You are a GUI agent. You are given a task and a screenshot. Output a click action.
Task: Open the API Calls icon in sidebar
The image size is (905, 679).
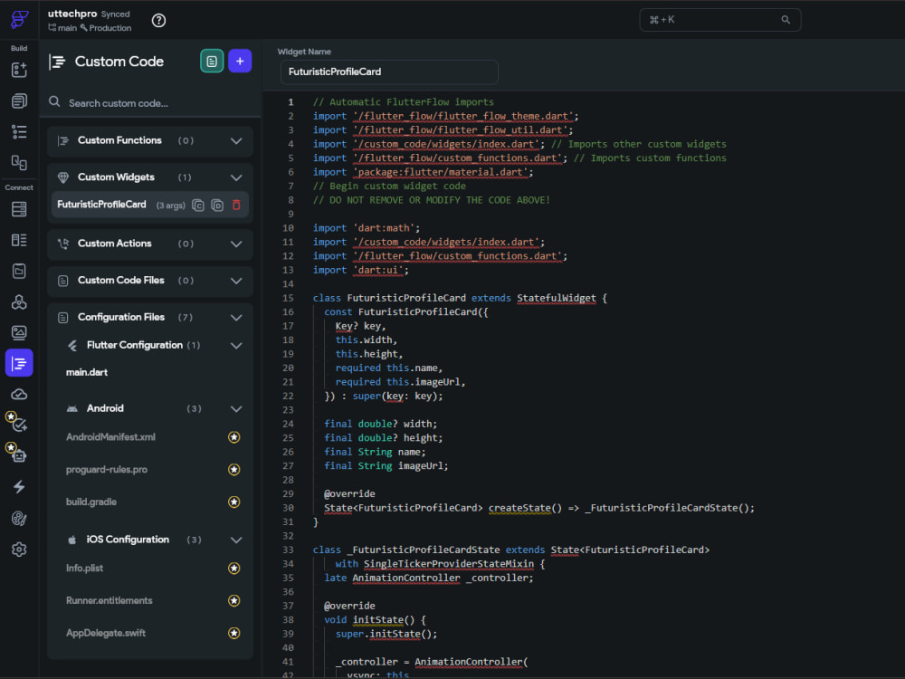tap(19, 302)
